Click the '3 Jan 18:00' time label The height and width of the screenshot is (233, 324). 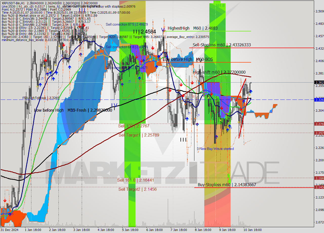[x=82, y=230]
